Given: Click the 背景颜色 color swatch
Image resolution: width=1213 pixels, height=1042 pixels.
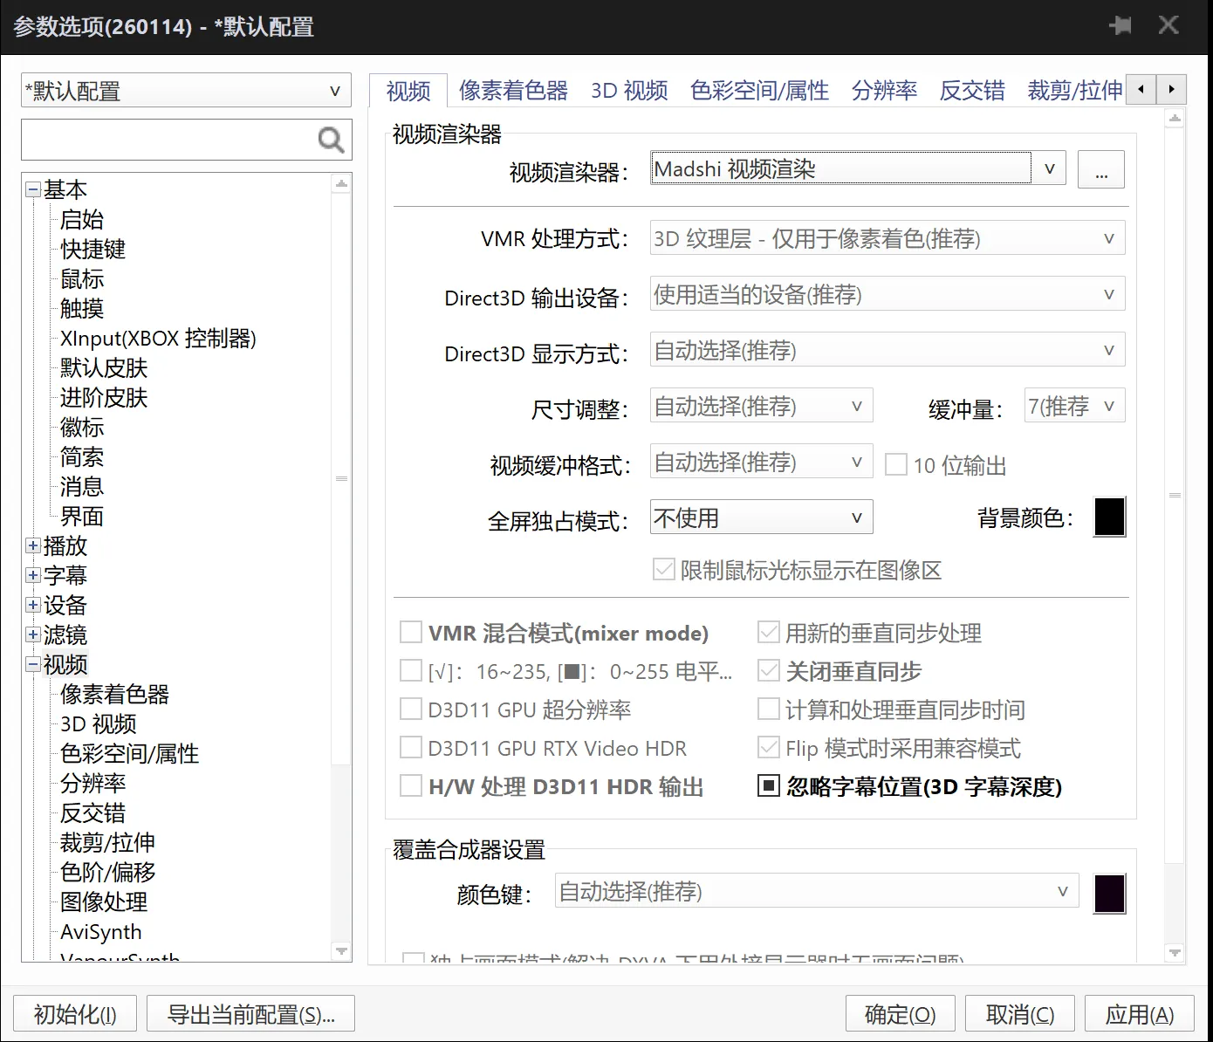Looking at the screenshot, I should [1108, 517].
